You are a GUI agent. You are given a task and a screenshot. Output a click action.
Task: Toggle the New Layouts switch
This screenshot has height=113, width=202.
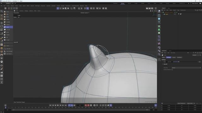[200, 3]
